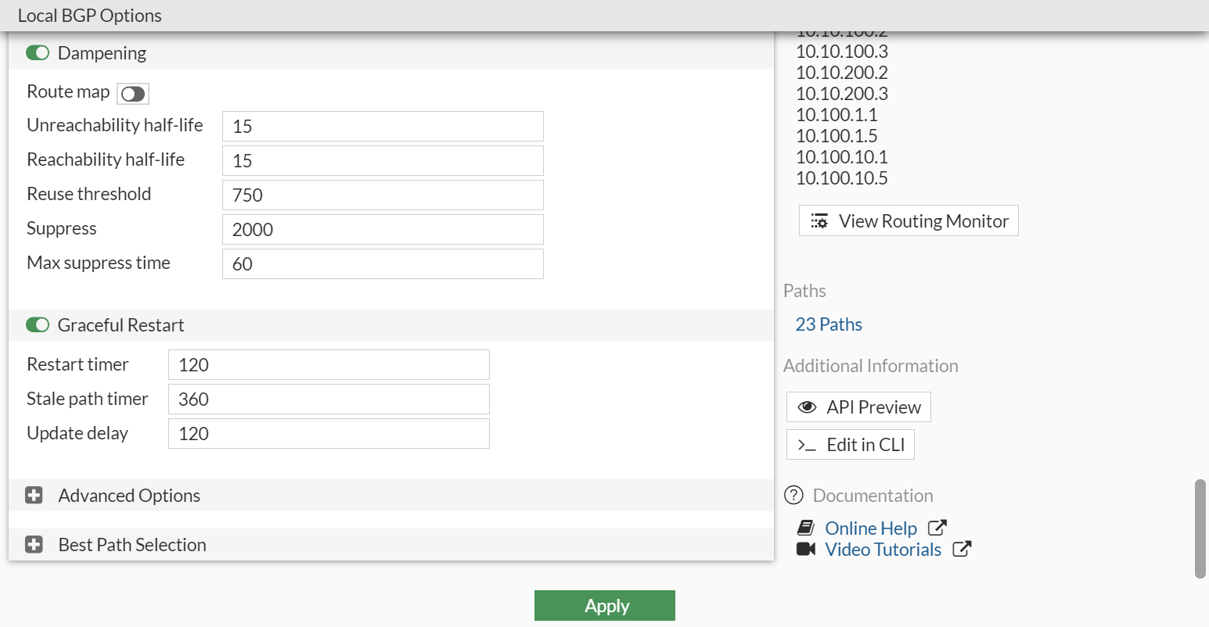Click external link icon beside Video Tutorials
This screenshot has width=1209, height=627.
click(x=962, y=550)
